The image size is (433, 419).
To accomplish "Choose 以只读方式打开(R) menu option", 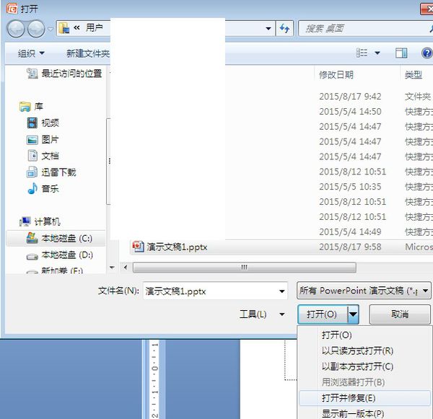I will 357,350.
